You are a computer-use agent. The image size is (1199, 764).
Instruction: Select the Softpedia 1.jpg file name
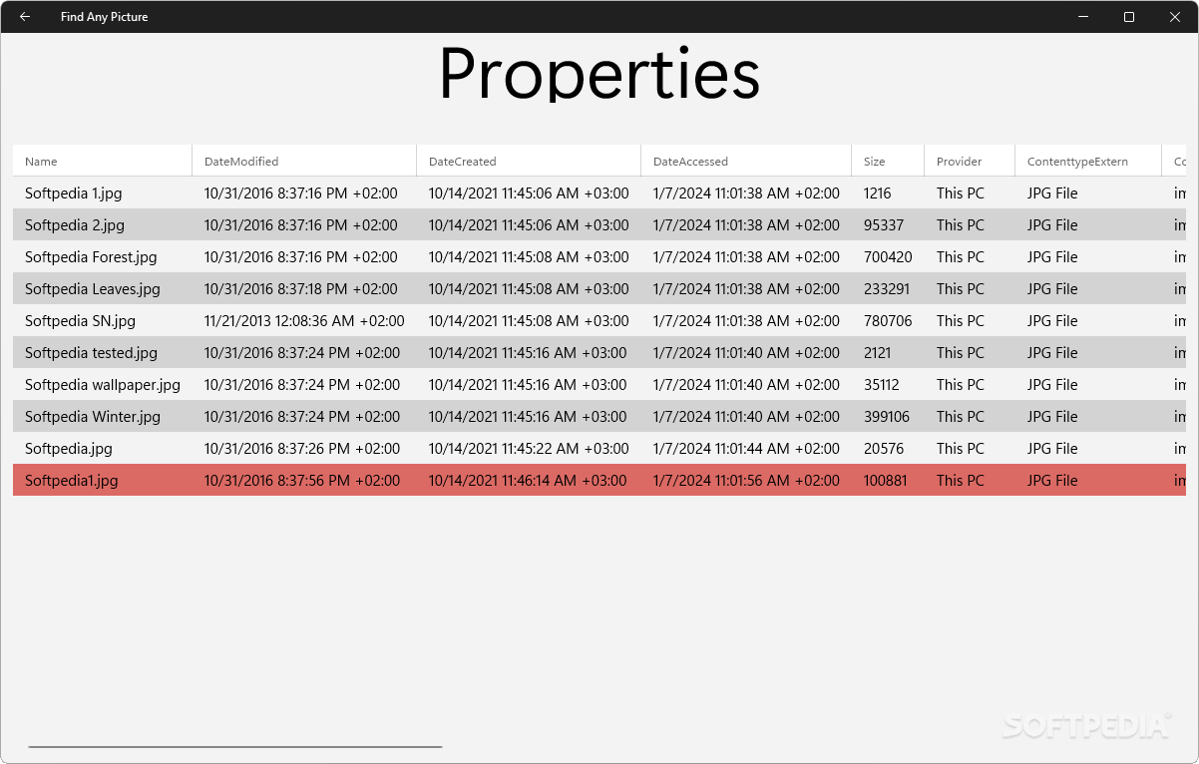click(x=74, y=193)
